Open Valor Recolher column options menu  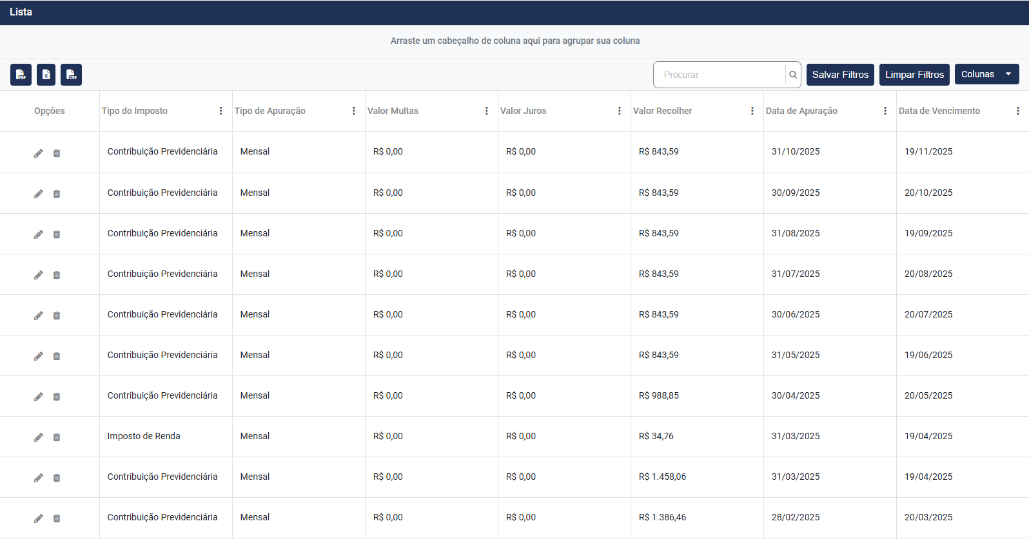pos(752,111)
